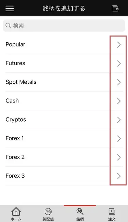The image size is (128, 222).
Task: Click the magnifier icon in search bar
Action: tap(8, 26)
